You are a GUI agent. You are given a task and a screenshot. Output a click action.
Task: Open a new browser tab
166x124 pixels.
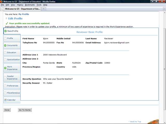point(44,9)
